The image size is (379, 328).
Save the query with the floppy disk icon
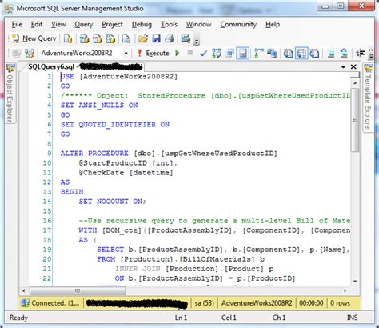156,39
